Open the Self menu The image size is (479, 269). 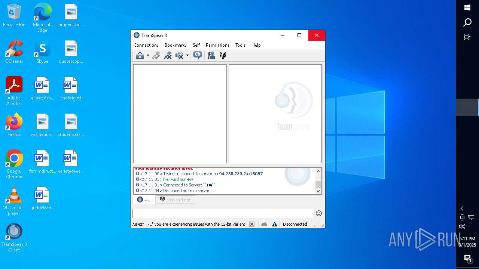click(196, 45)
